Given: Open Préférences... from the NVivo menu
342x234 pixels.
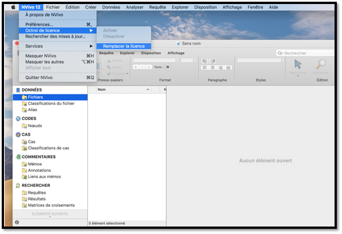Looking at the screenshot, I should [x=58, y=24].
